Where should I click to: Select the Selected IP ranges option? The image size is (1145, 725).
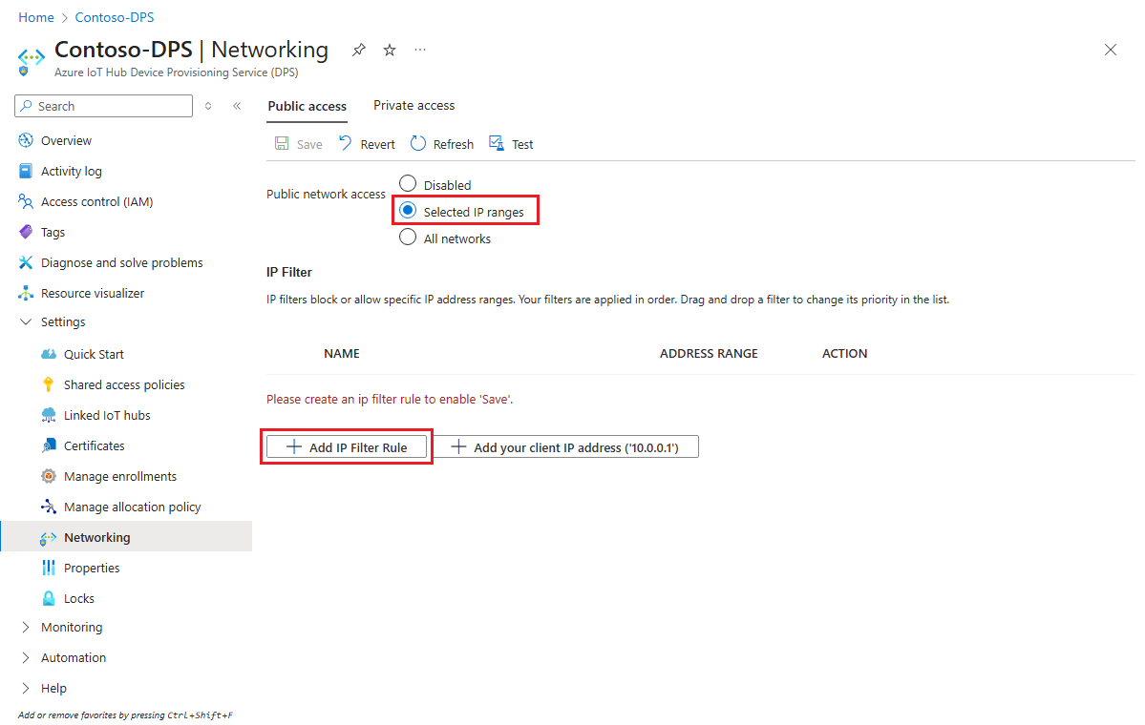click(408, 211)
